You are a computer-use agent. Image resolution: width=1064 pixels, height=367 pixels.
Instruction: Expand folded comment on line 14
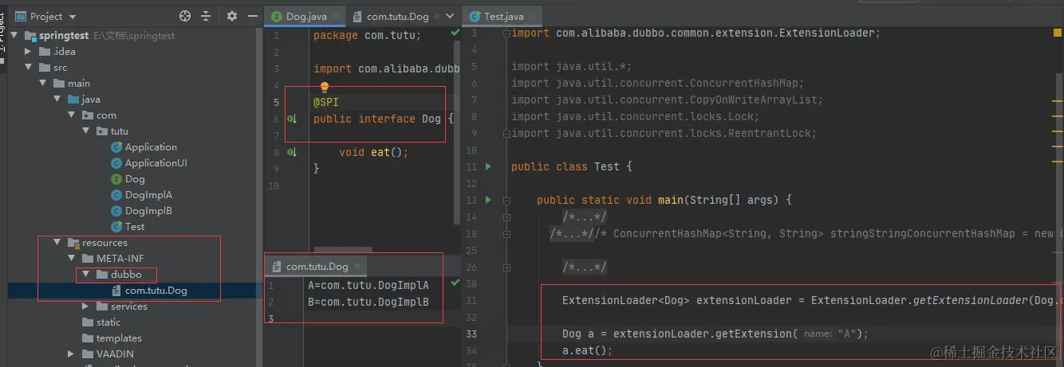(x=506, y=217)
